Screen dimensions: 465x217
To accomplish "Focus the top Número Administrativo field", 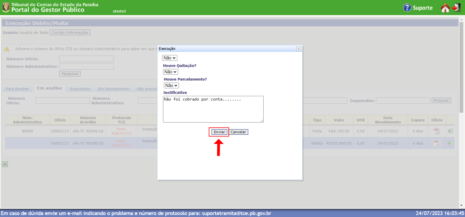I will point(87,66).
